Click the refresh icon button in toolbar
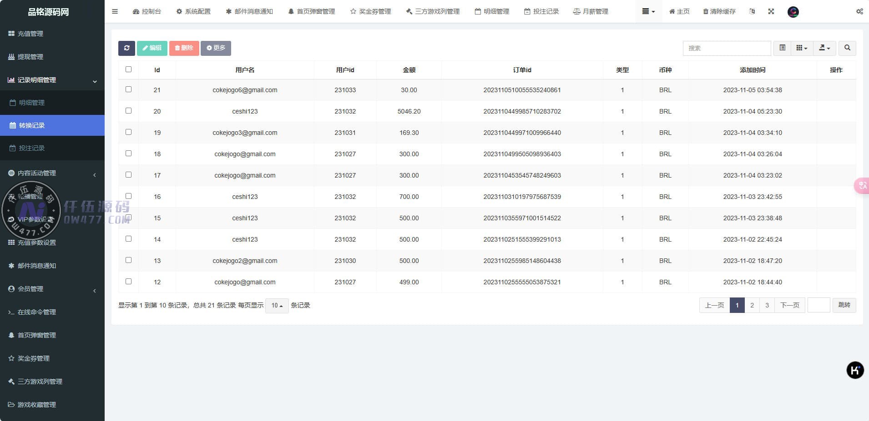The width and height of the screenshot is (869, 421). [x=126, y=48]
